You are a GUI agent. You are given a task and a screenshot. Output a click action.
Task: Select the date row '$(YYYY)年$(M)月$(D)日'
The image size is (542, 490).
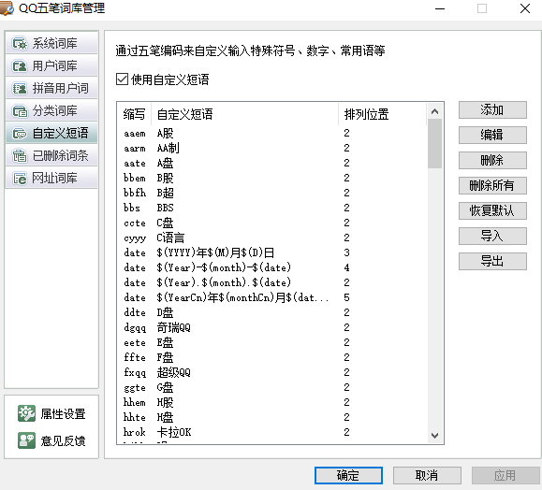(x=271, y=252)
